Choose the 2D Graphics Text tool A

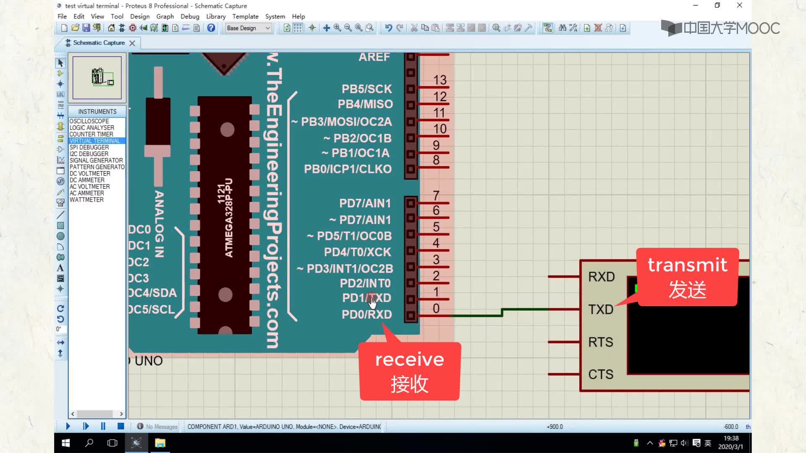point(60,268)
